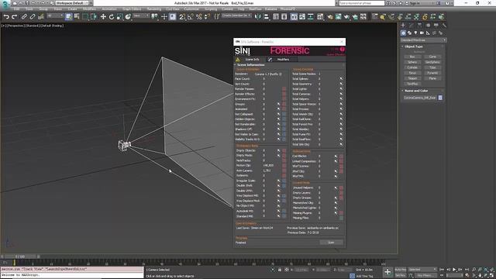Open the reference coordinate system dropdown
Image resolution: width=496 pixels, height=279 pixels.
141,15
